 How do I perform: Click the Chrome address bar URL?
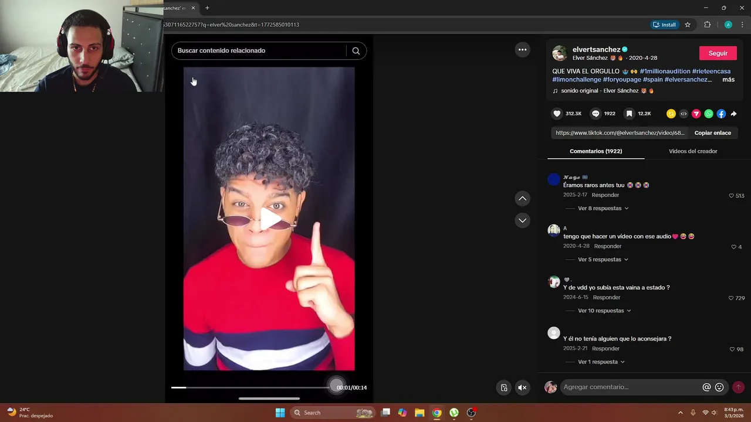[x=232, y=25]
